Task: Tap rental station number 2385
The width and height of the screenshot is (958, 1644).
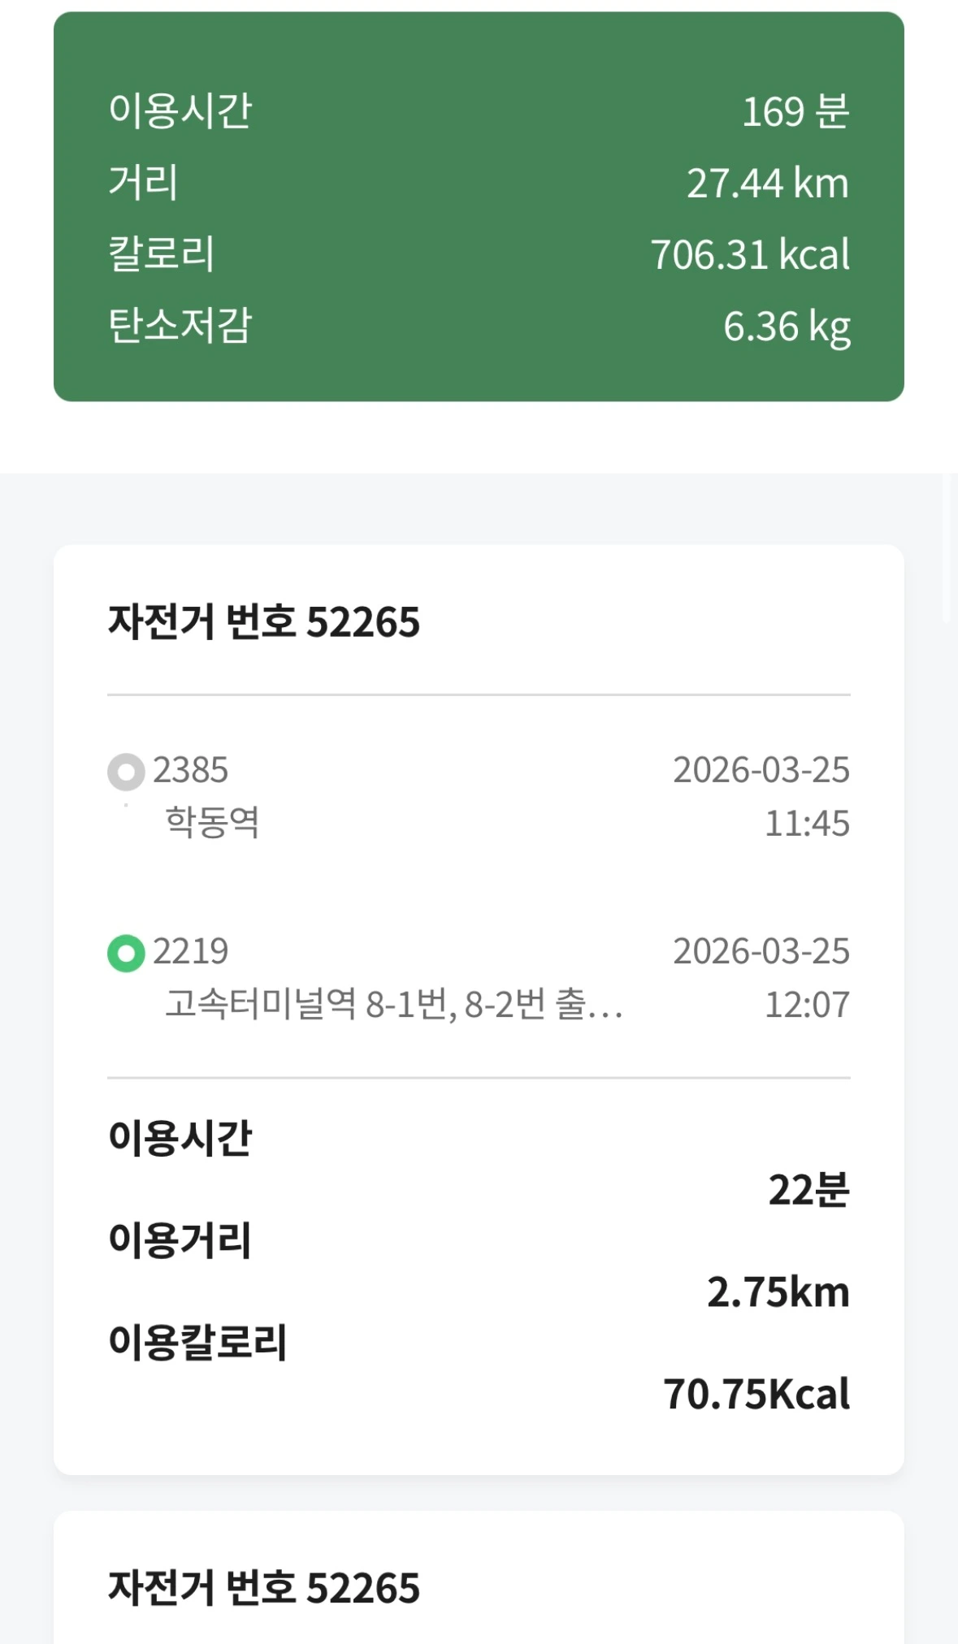Action: point(190,770)
